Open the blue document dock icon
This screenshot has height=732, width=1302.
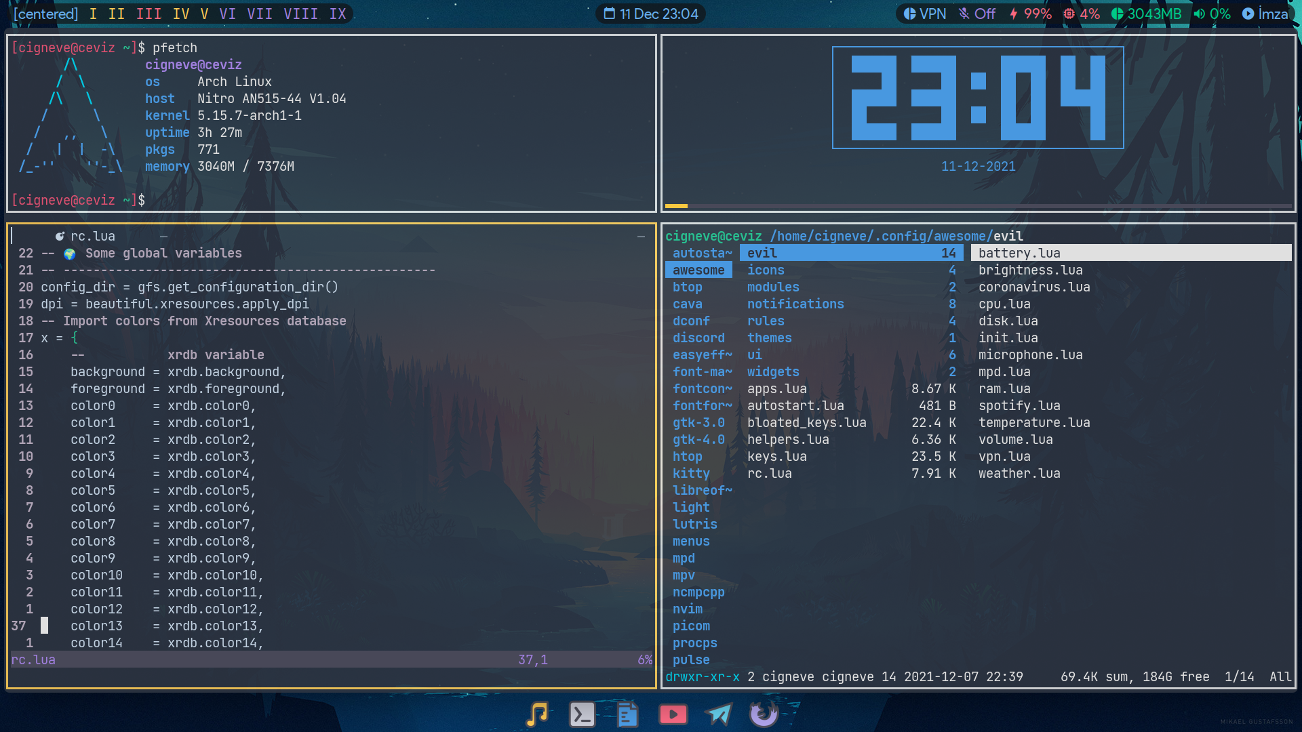628,714
